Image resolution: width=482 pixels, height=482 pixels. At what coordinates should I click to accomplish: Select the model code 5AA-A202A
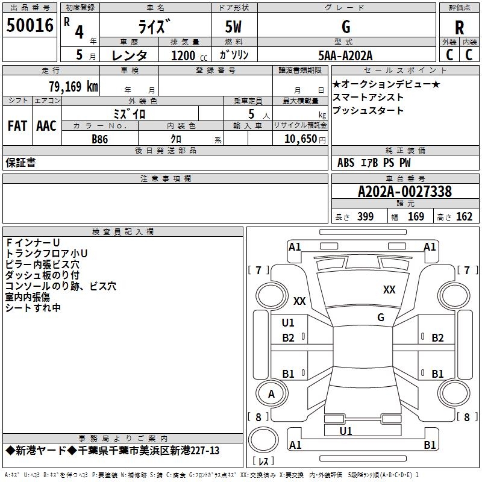point(345,55)
